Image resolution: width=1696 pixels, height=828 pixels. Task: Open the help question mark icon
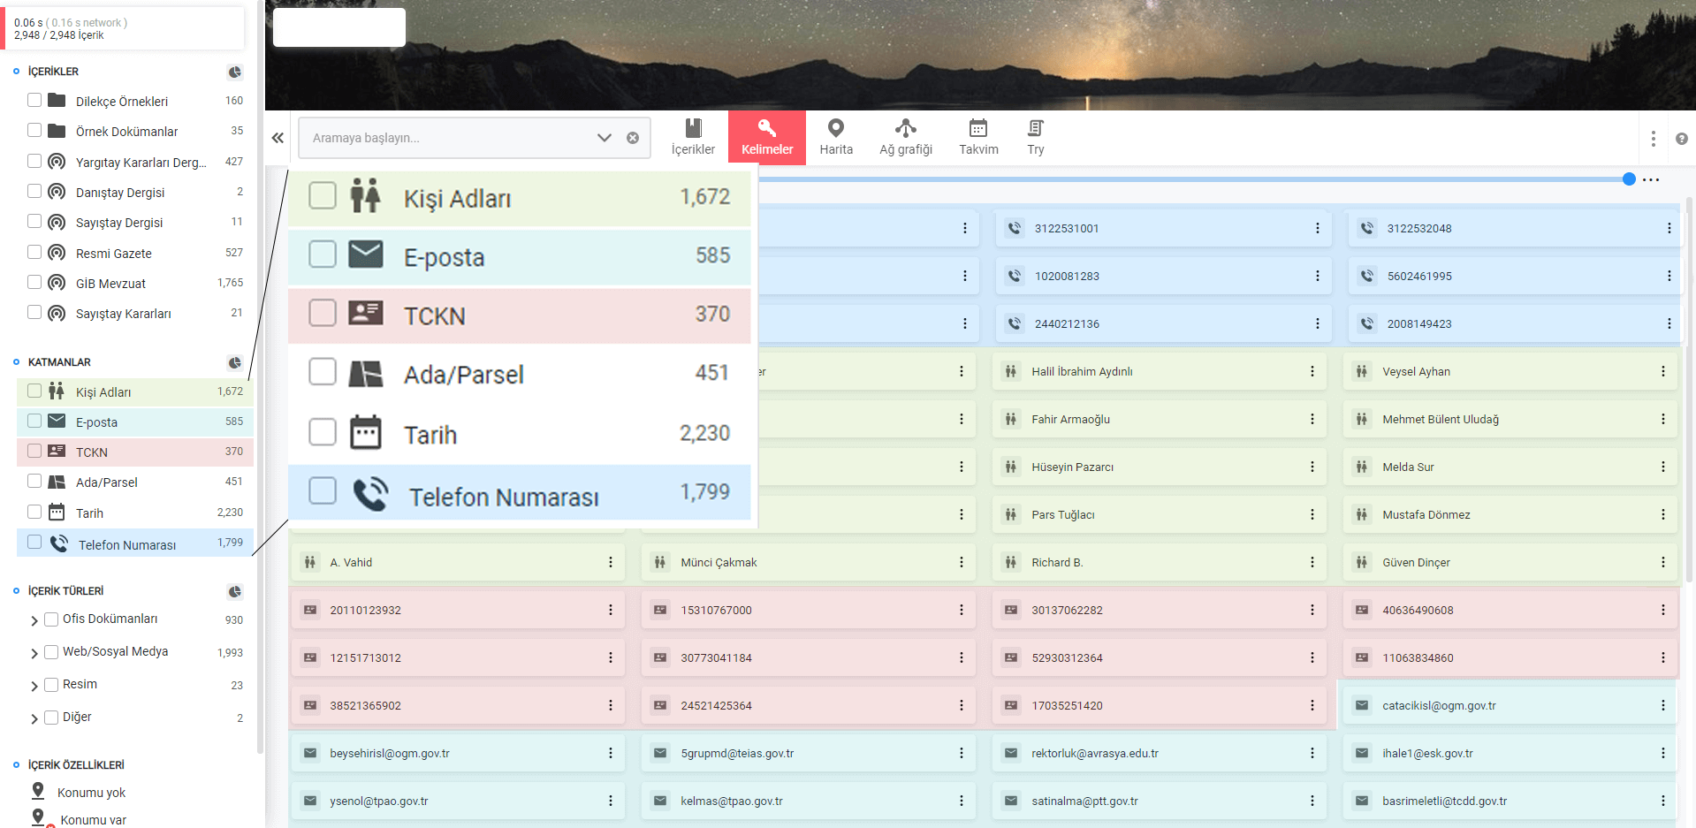(1682, 139)
